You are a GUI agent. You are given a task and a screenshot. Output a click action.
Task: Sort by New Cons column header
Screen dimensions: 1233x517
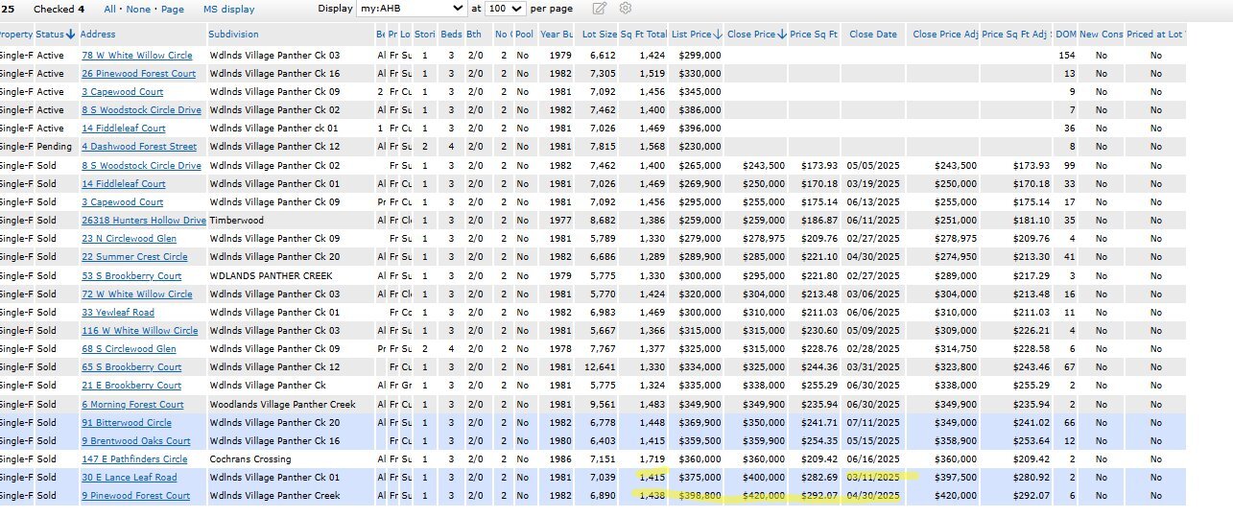click(1101, 34)
